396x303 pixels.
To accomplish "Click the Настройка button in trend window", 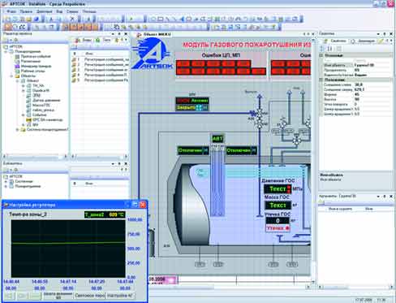I will point(120,296).
